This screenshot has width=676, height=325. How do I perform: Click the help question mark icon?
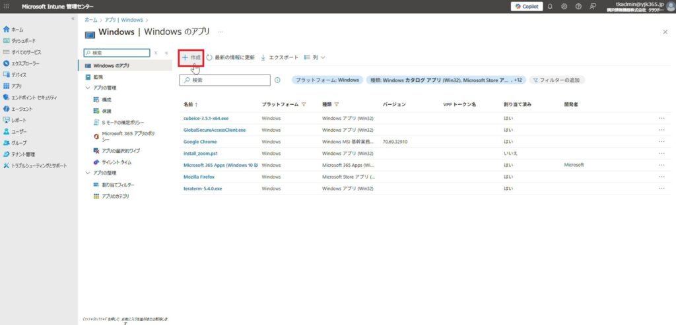(x=578, y=7)
